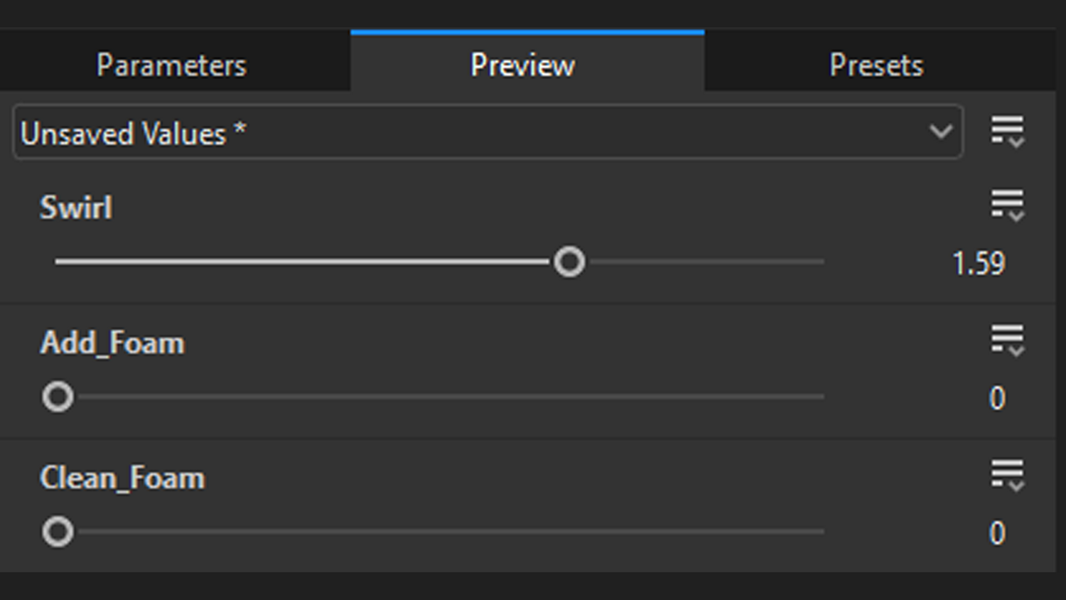Click the middle of the Add_Foam slider track
This screenshot has width=1066, height=600.
click(441, 397)
